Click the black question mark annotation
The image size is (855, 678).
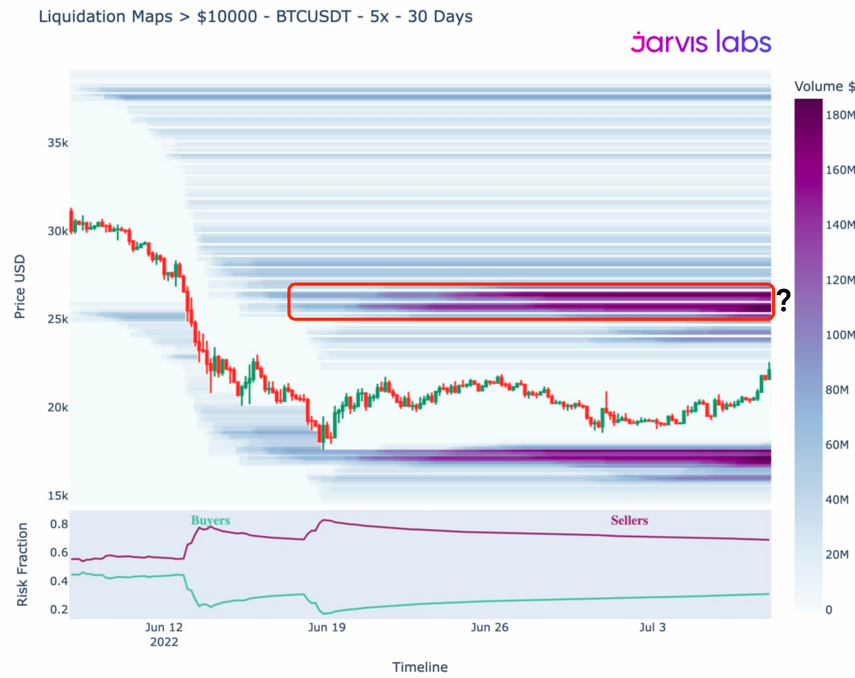coord(783,300)
